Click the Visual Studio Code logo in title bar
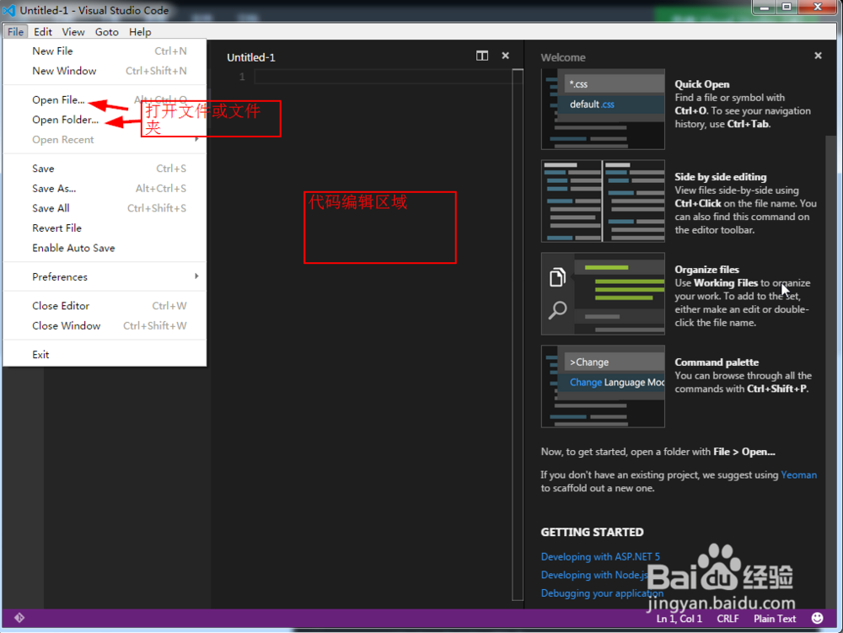This screenshot has width=843, height=633. pyautogui.click(x=9, y=10)
